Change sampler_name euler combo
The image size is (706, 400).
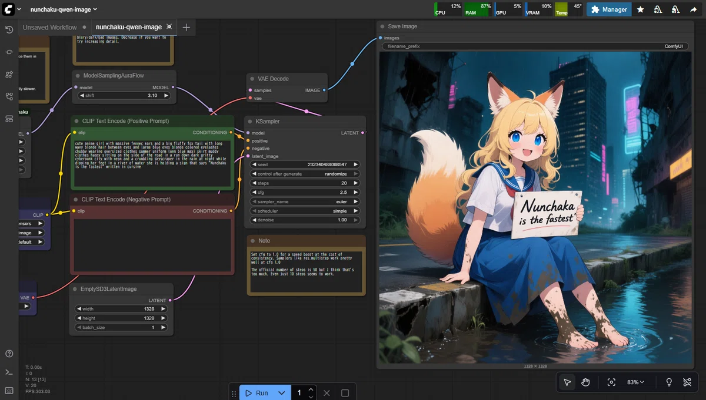(305, 201)
